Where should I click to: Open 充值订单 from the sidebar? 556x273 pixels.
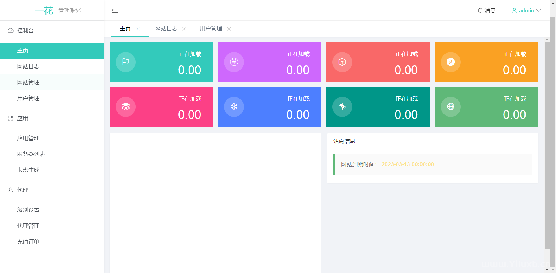(52, 242)
